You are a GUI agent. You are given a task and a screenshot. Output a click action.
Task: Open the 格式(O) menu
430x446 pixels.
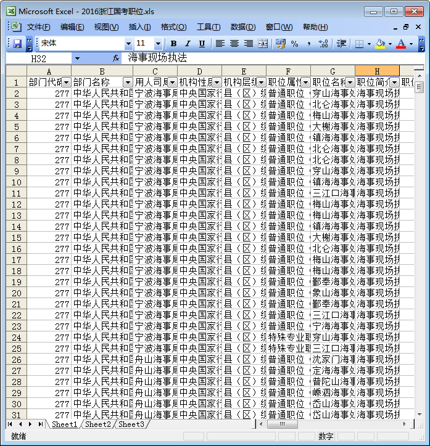point(173,27)
